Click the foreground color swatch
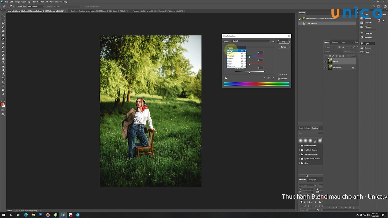This screenshot has width=388, height=218. click(2, 104)
